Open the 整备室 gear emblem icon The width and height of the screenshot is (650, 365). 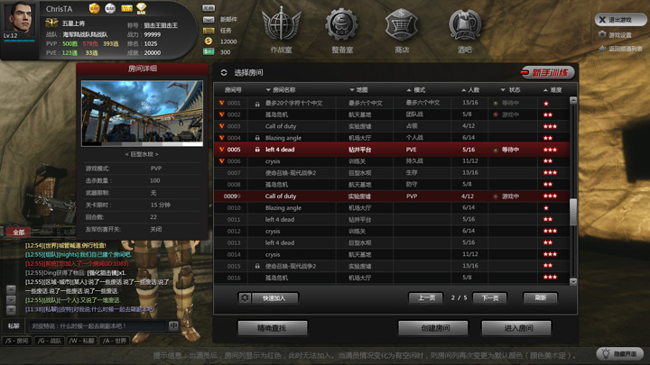tap(341, 24)
